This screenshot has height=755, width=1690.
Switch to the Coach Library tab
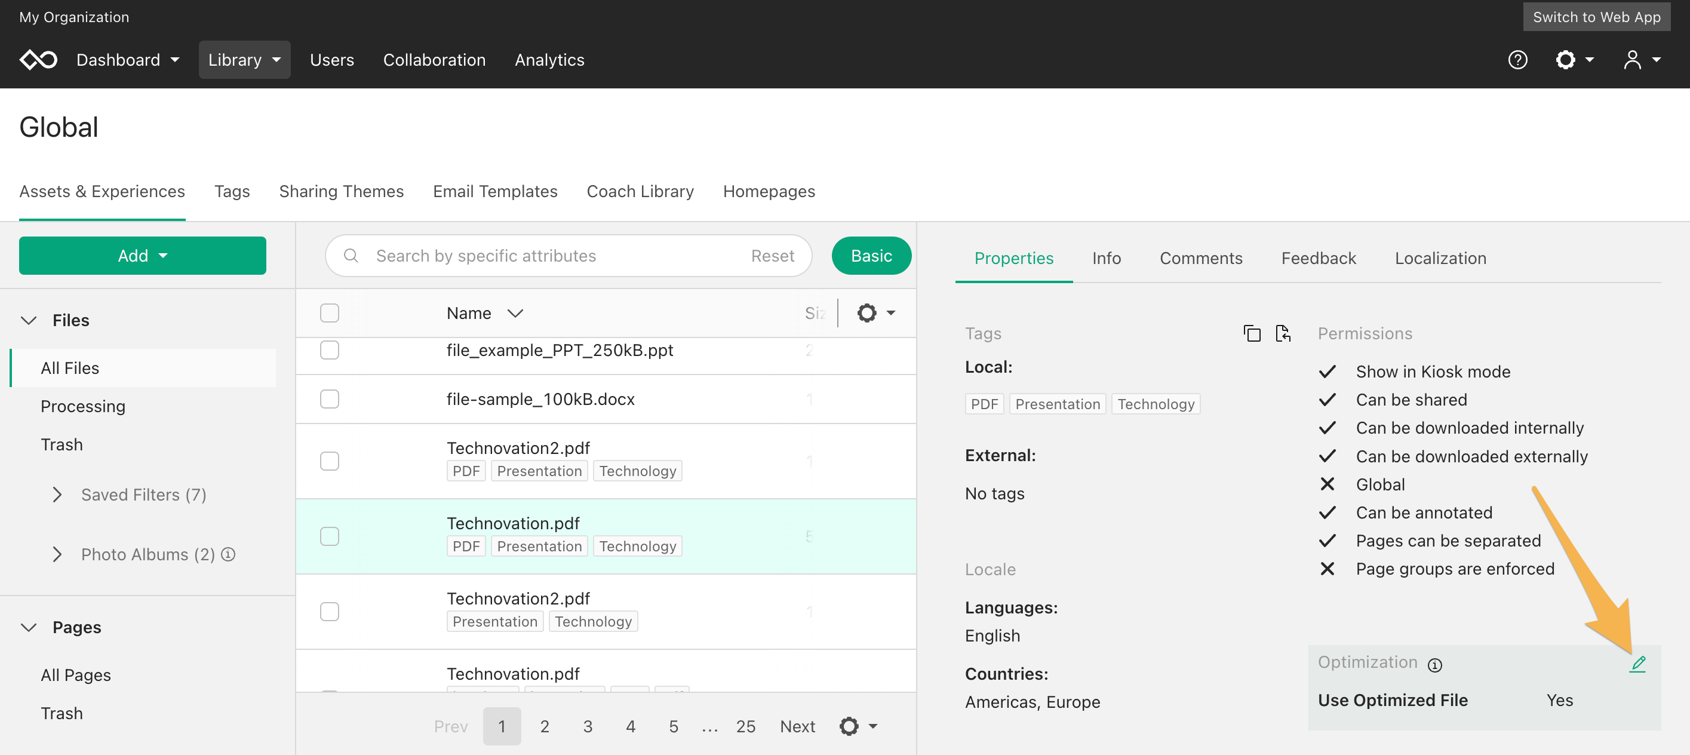640,191
